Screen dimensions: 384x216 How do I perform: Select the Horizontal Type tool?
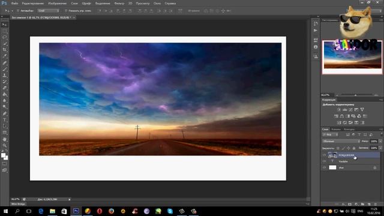coord(4,120)
